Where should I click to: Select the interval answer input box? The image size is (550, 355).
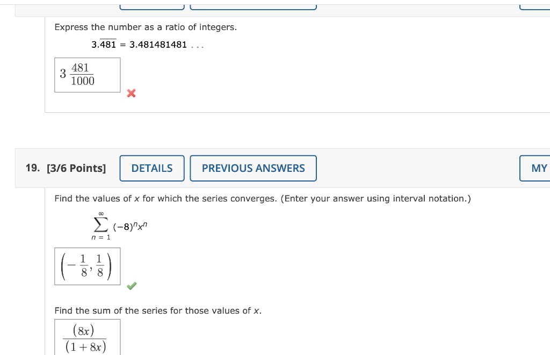point(87,266)
